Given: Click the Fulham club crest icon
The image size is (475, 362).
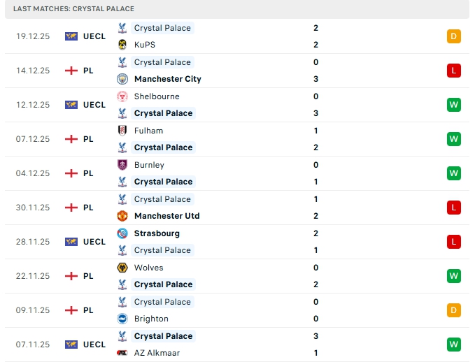Looking at the screenshot, I should coord(122,131).
